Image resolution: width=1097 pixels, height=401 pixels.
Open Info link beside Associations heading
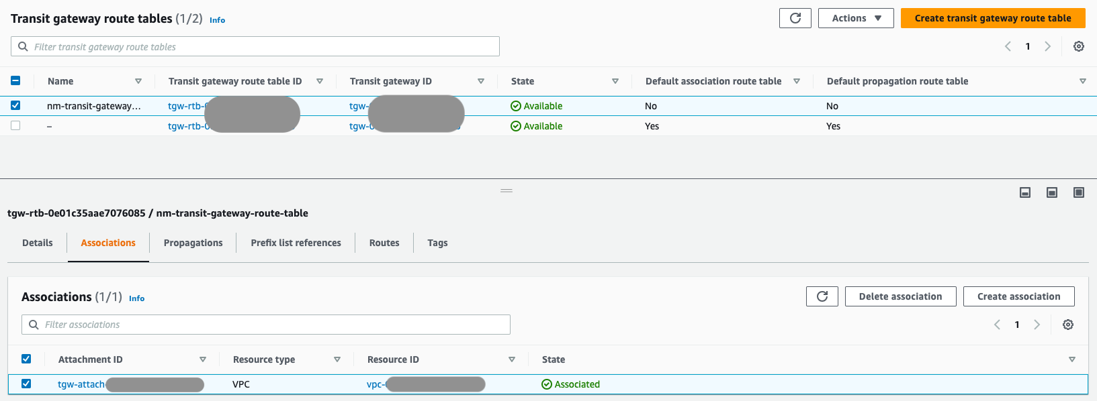(137, 298)
